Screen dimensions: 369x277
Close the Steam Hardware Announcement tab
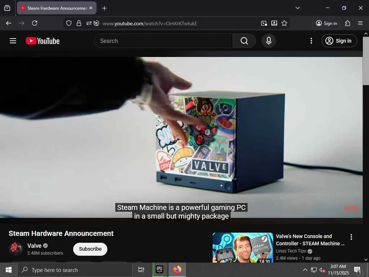[91, 8]
